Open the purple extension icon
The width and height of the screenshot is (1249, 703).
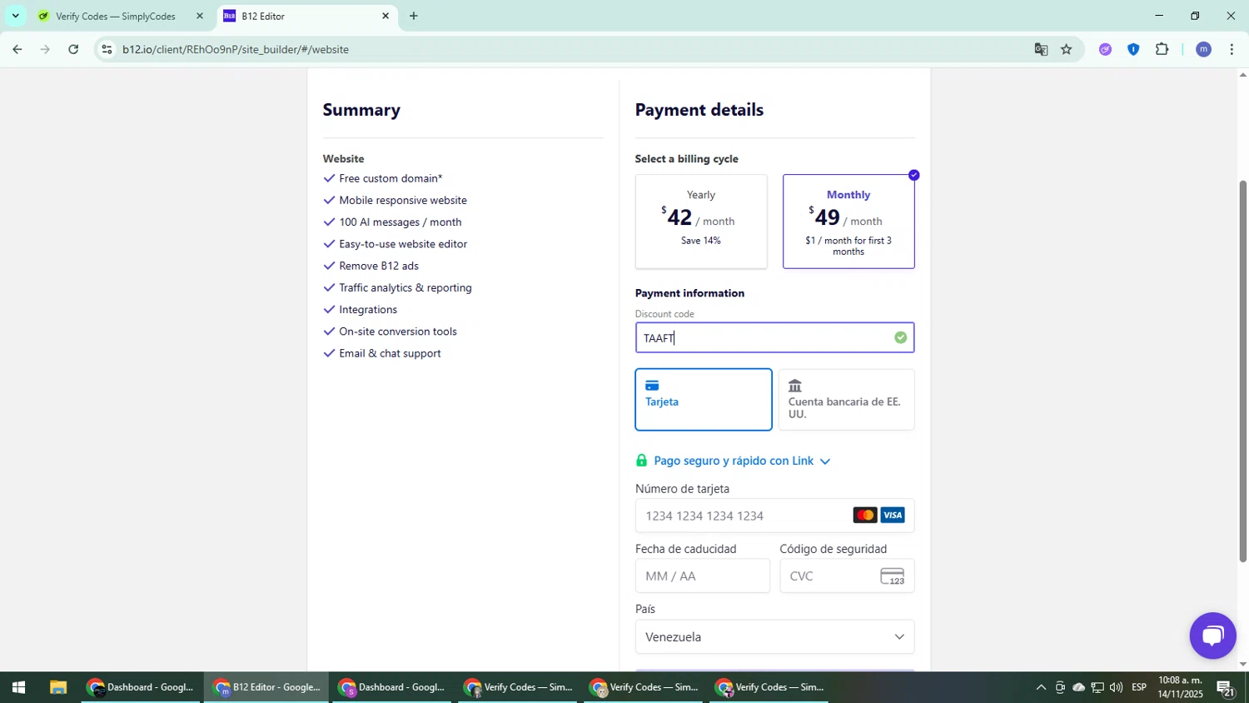pos(1105,50)
